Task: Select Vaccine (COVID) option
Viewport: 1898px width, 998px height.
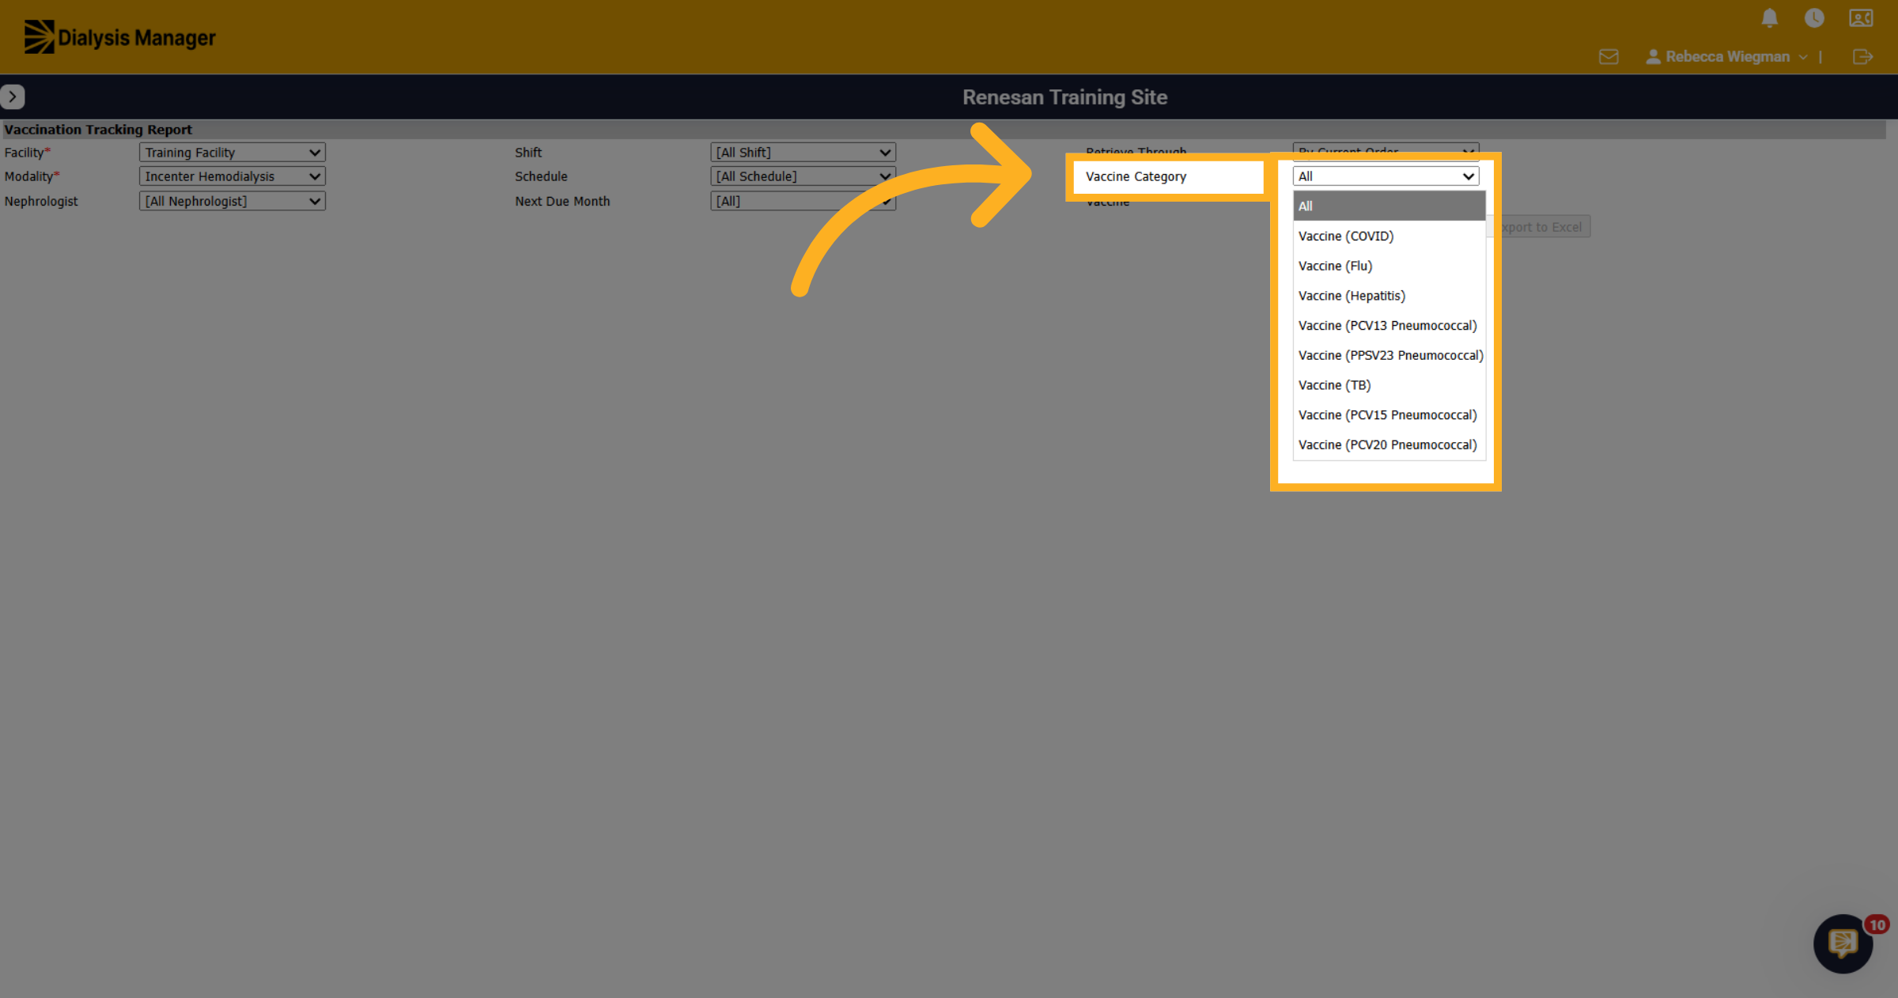Action: (x=1389, y=236)
